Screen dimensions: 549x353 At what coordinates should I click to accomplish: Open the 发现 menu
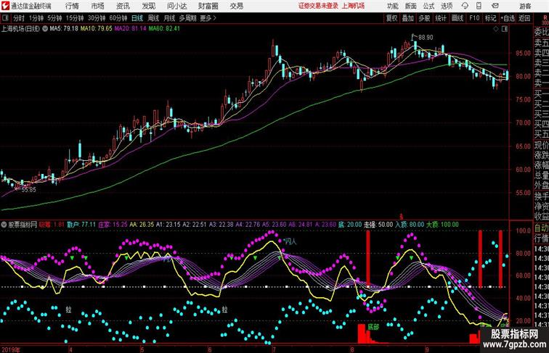point(148,6)
